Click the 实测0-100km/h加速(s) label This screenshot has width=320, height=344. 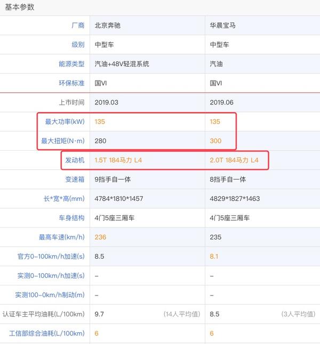(x=51, y=276)
